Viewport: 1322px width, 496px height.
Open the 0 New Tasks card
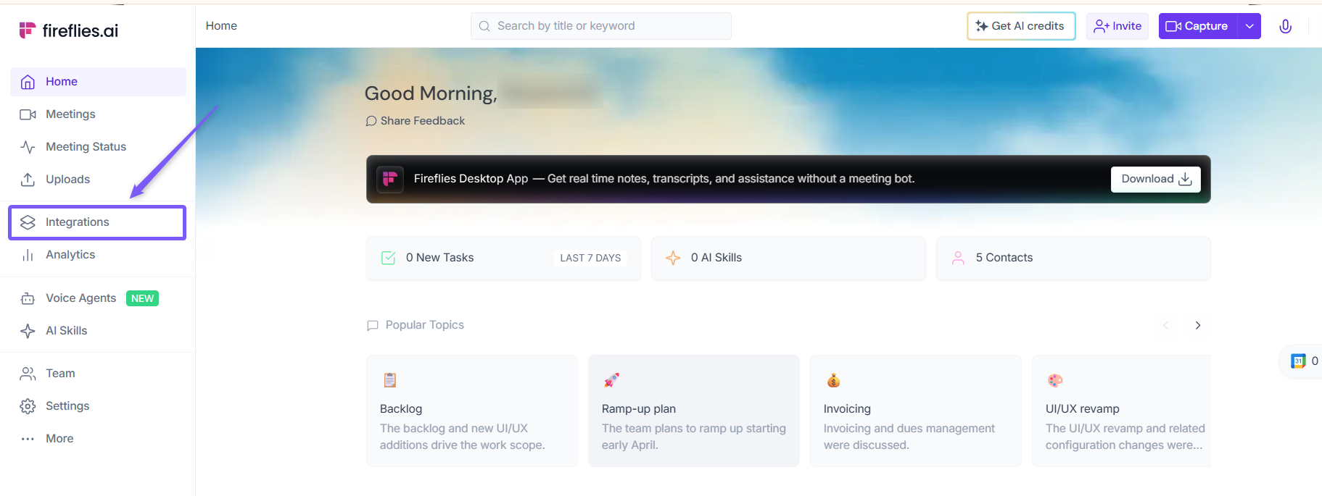[x=503, y=258]
